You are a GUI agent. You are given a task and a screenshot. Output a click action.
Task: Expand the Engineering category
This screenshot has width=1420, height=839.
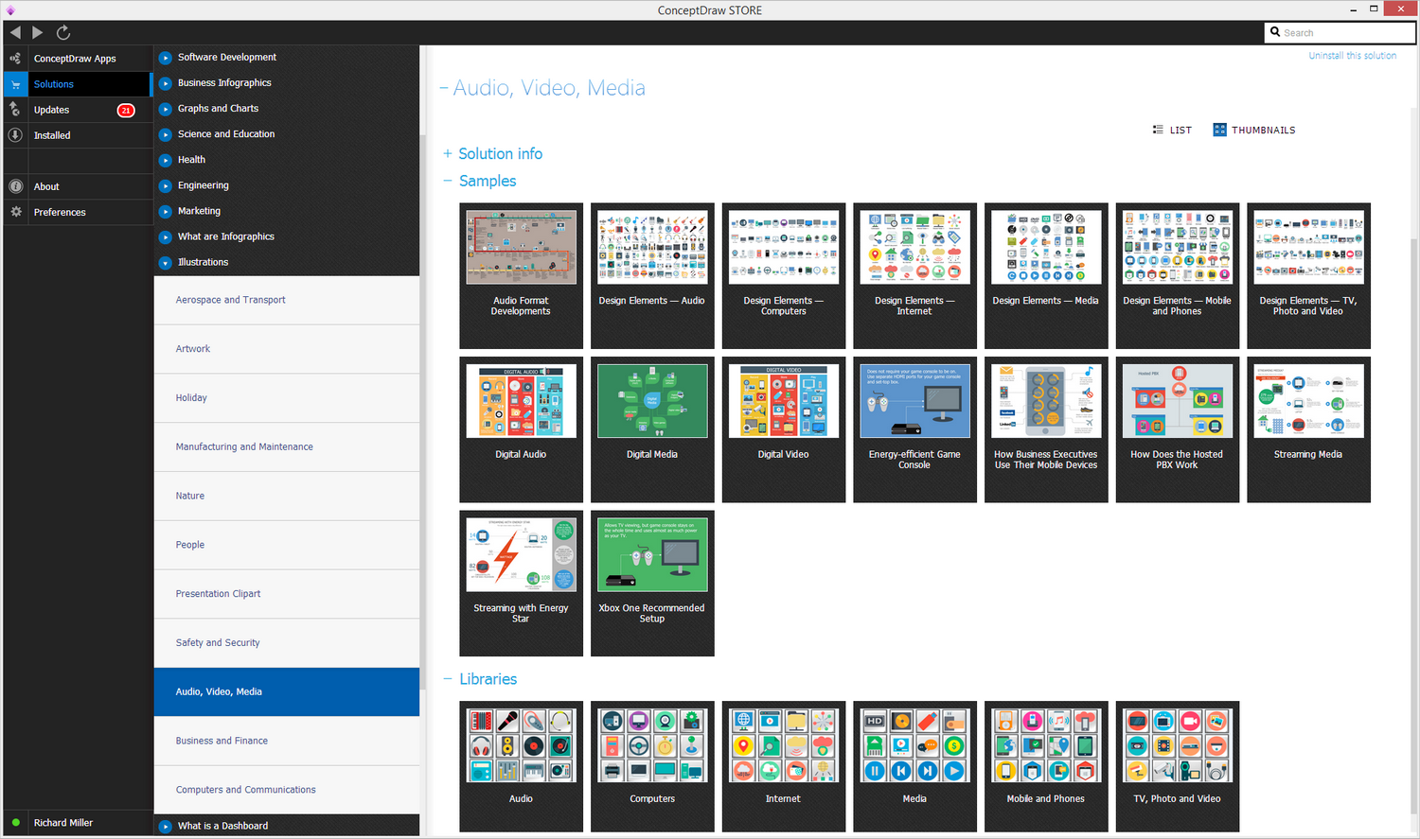(x=165, y=185)
